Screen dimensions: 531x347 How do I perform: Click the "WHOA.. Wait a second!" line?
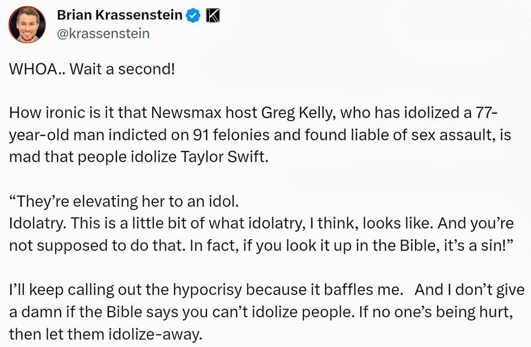point(92,70)
